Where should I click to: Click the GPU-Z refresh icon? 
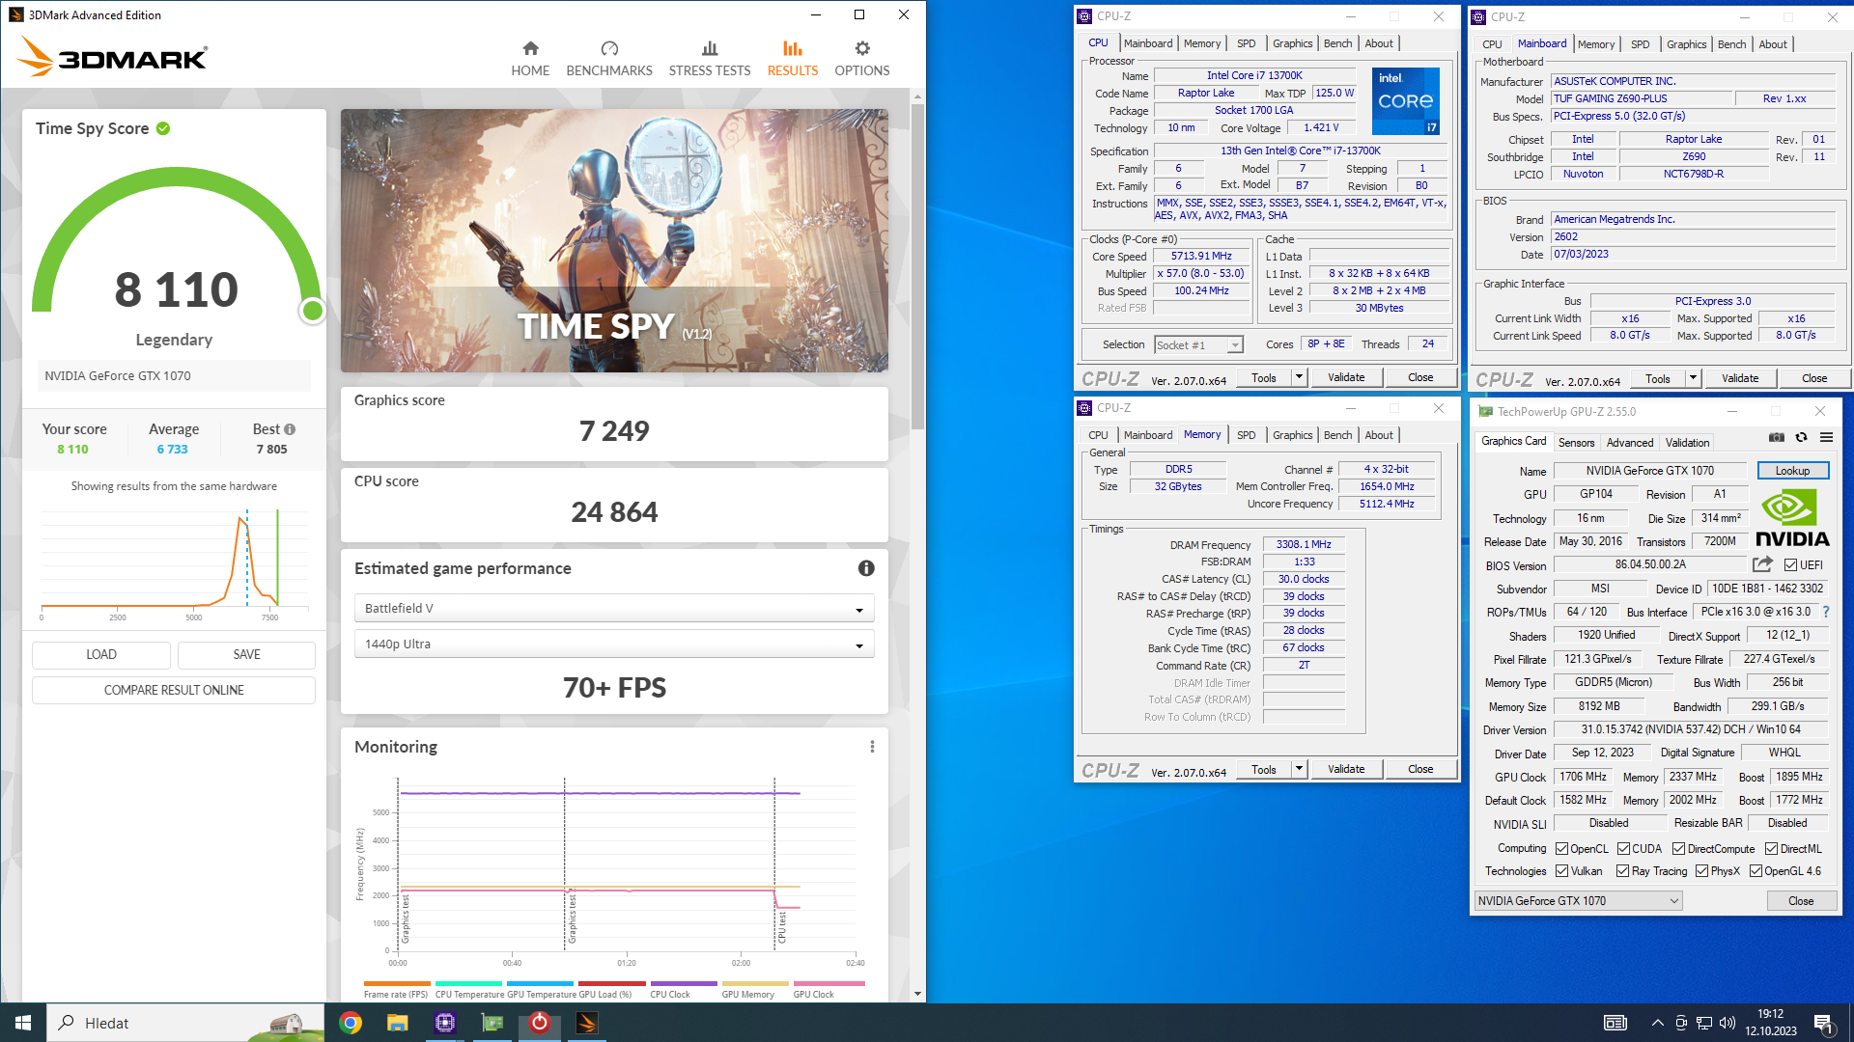(x=1802, y=437)
